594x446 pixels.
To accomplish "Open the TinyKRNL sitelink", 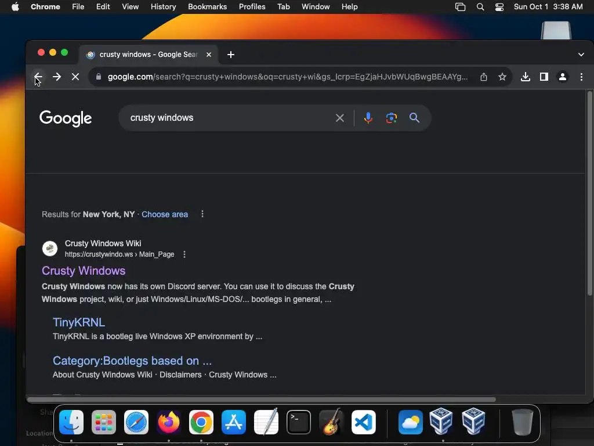I will (x=79, y=322).
